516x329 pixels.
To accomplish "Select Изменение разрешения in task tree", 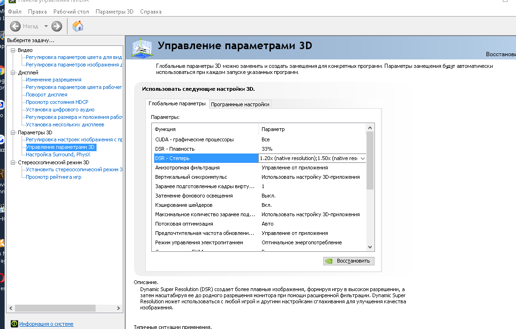I will (53, 80).
